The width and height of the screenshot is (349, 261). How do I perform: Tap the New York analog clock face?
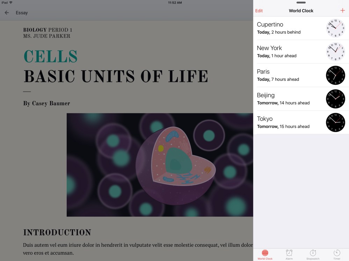tap(335, 52)
